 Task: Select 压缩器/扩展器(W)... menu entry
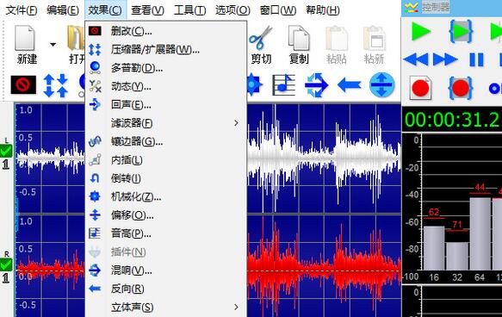pyautogui.click(x=166, y=50)
